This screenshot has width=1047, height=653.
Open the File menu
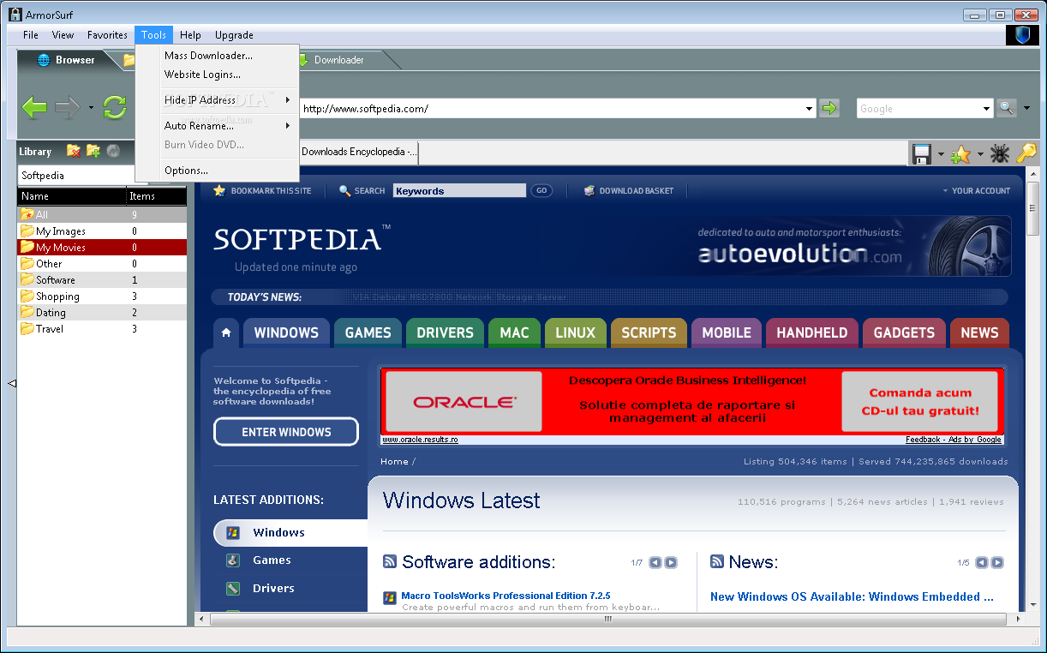(x=31, y=35)
